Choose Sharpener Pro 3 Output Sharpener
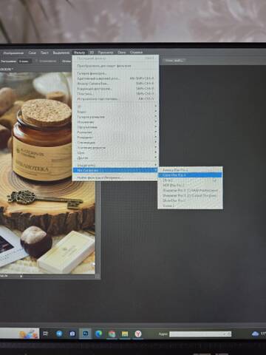This screenshot has height=355, width=266. pos(190,195)
